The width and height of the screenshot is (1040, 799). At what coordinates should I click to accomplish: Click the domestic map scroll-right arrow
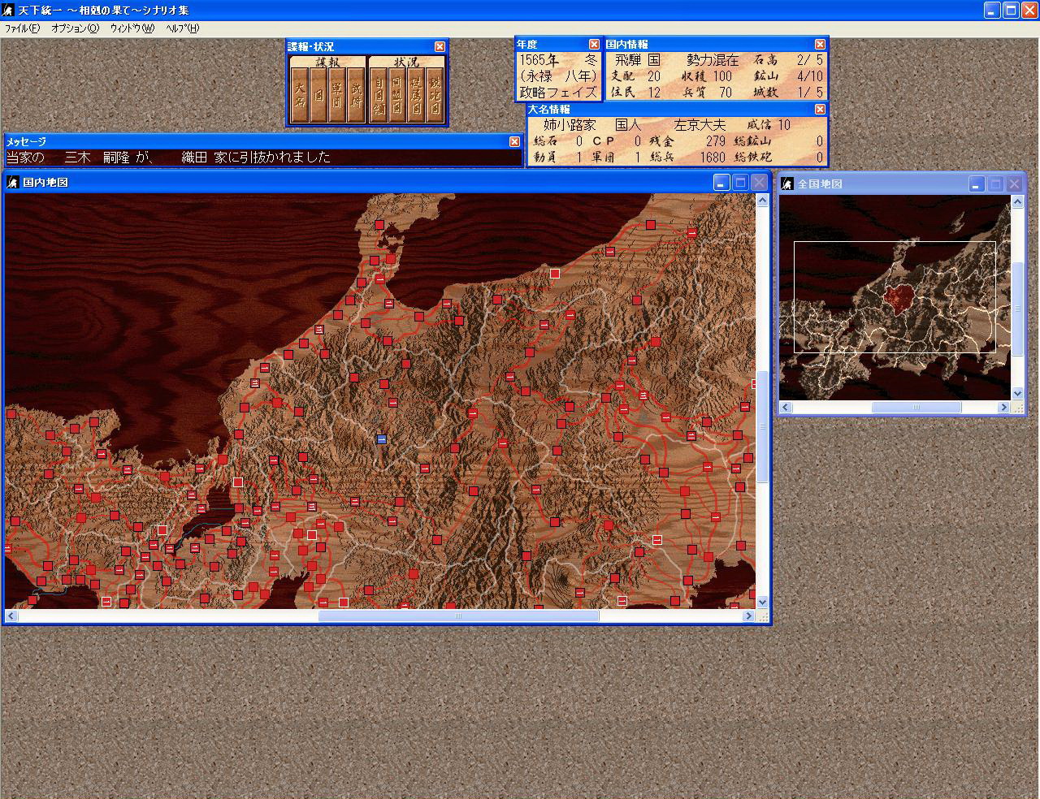click(748, 615)
